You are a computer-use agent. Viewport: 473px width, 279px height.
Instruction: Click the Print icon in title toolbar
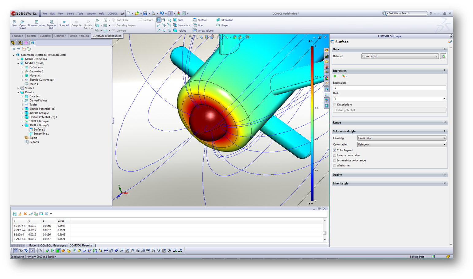pyautogui.click(x=153, y=13)
